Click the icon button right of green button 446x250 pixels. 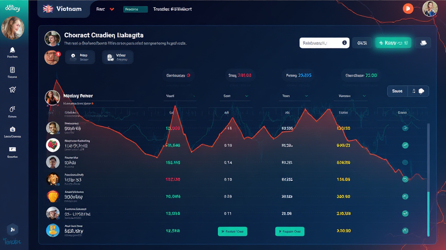pos(422,43)
